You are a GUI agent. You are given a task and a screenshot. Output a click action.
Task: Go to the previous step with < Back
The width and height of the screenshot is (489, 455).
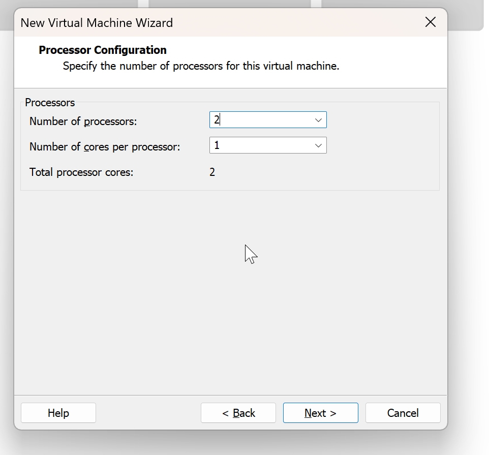[238, 413]
